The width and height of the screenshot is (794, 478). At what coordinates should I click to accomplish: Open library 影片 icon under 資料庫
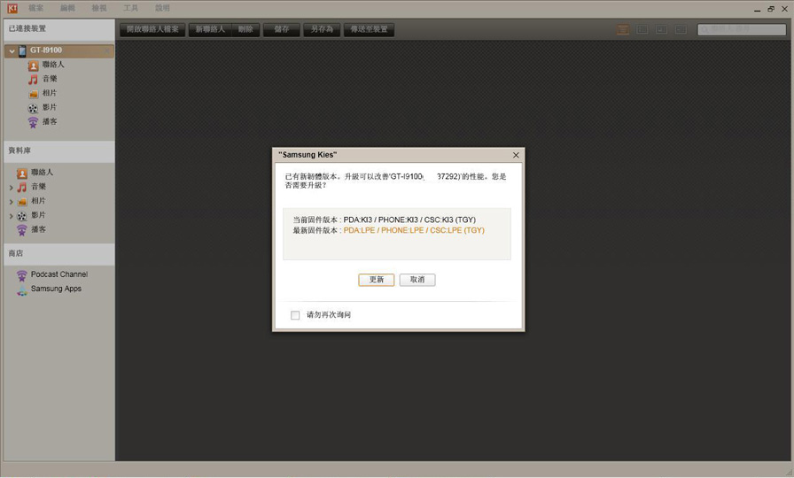point(22,215)
